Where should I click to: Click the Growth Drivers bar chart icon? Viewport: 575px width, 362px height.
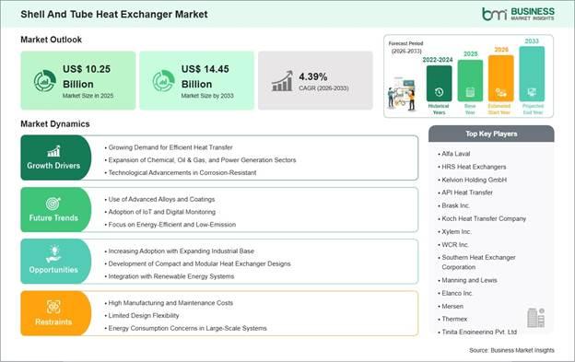pyautogui.click(x=53, y=151)
